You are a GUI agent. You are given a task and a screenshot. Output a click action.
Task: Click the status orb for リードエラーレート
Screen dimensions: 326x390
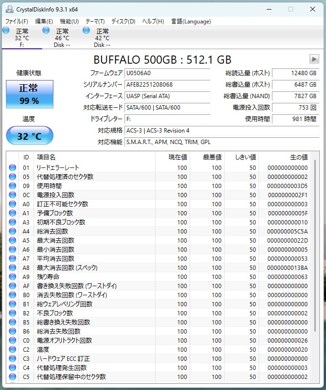(x=12, y=167)
